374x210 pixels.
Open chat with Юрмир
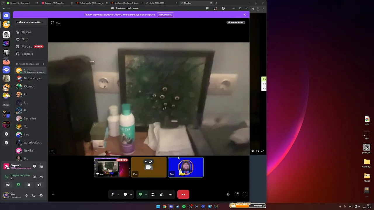pos(30,86)
